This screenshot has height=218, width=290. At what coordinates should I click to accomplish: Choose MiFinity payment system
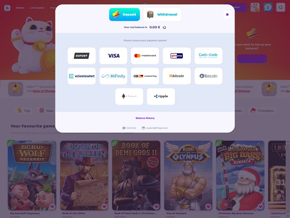pyautogui.click(x=113, y=76)
